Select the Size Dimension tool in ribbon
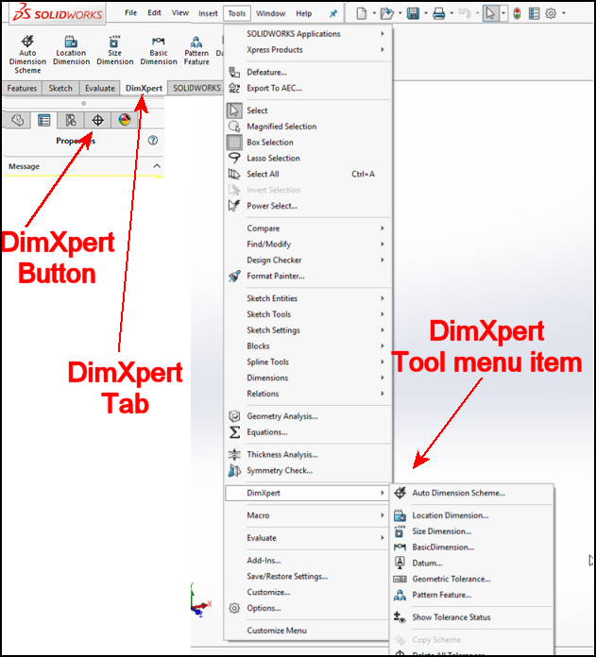This screenshot has width=596, height=657. (x=115, y=50)
